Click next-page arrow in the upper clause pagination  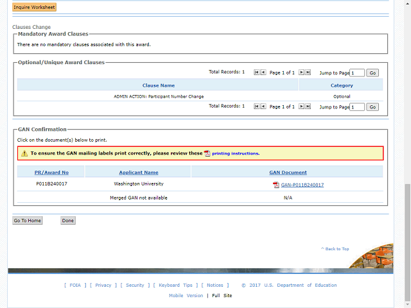[302, 73]
